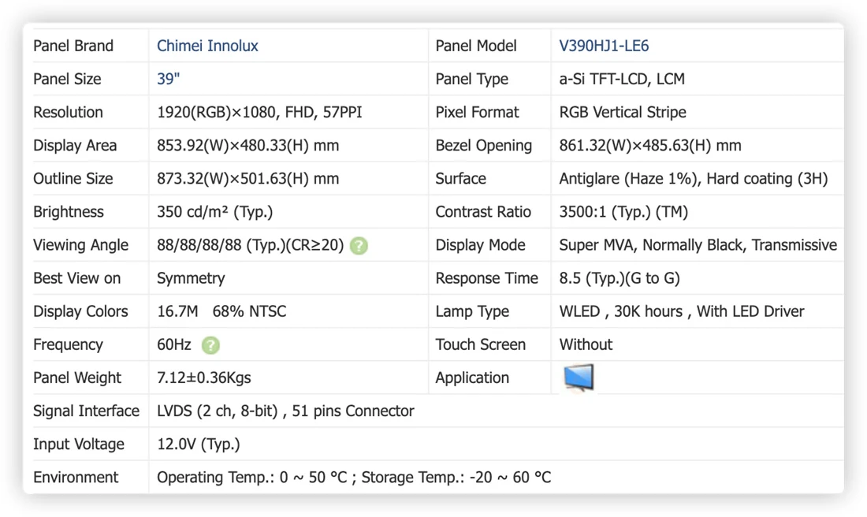The image size is (867, 517).
Task: Click the 39" panel size link
Action: (x=168, y=79)
